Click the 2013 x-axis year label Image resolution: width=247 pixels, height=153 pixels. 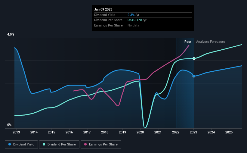pyautogui.click(x=16, y=132)
